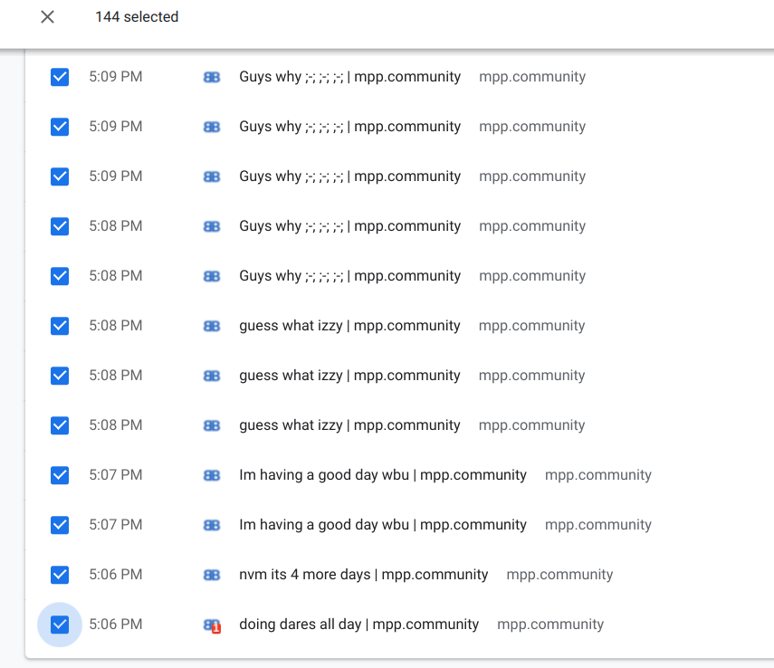The height and width of the screenshot is (668, 774).
Task: Click the 5:06 PM time on the "doing dares" row
Action: (x=116, y=625)
